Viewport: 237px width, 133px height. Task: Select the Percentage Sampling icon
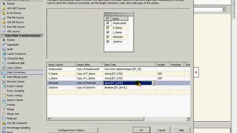pos(4,128)
